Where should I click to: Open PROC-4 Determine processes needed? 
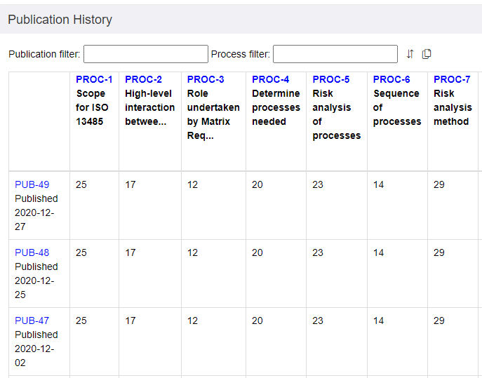coord(270,79)
